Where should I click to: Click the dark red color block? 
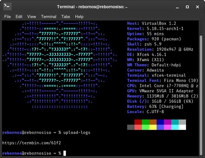(138, 122)
